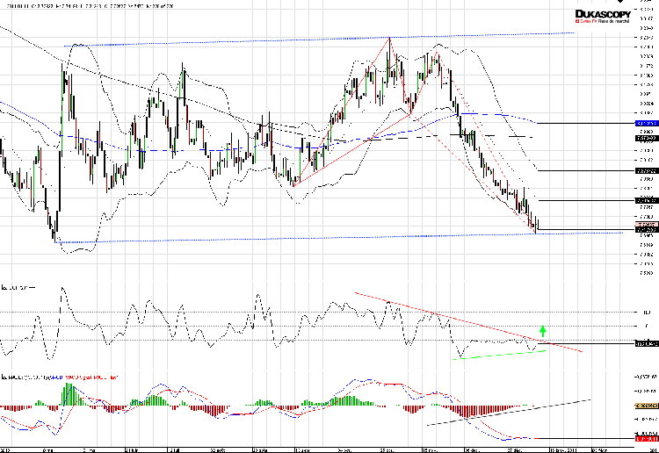Select the oscillator value label on right axis
Screen dimensions: 659x453
click(646, 343)
